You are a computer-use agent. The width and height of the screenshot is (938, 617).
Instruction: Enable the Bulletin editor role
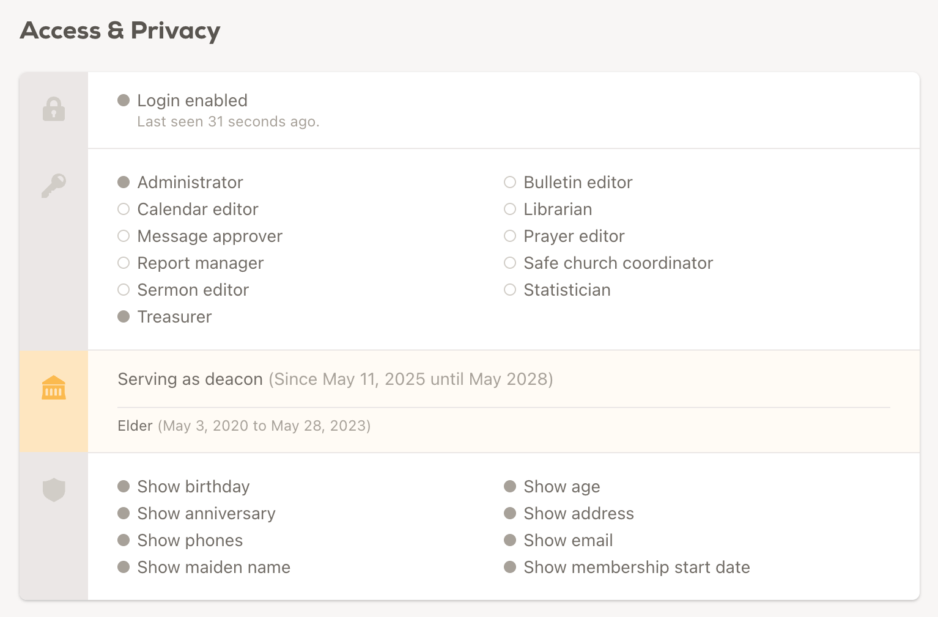coord(510,182)
